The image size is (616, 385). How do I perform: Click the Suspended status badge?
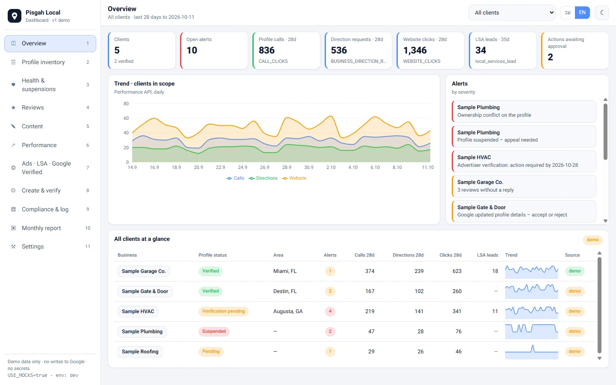click(214, 332)
